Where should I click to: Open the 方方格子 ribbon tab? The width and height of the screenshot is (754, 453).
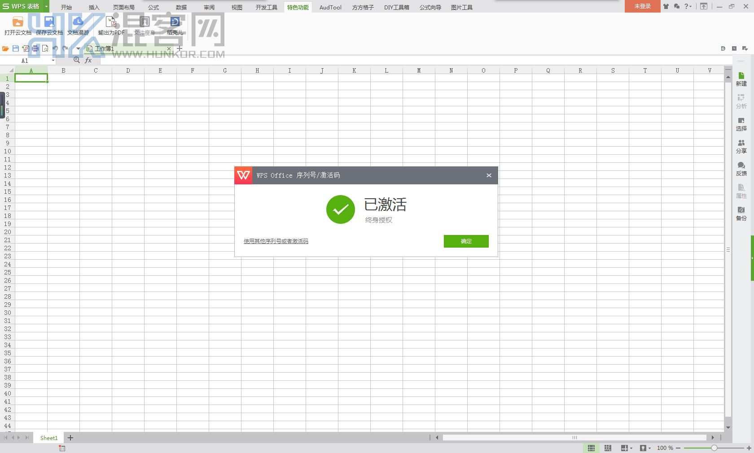tap(363, 7)
